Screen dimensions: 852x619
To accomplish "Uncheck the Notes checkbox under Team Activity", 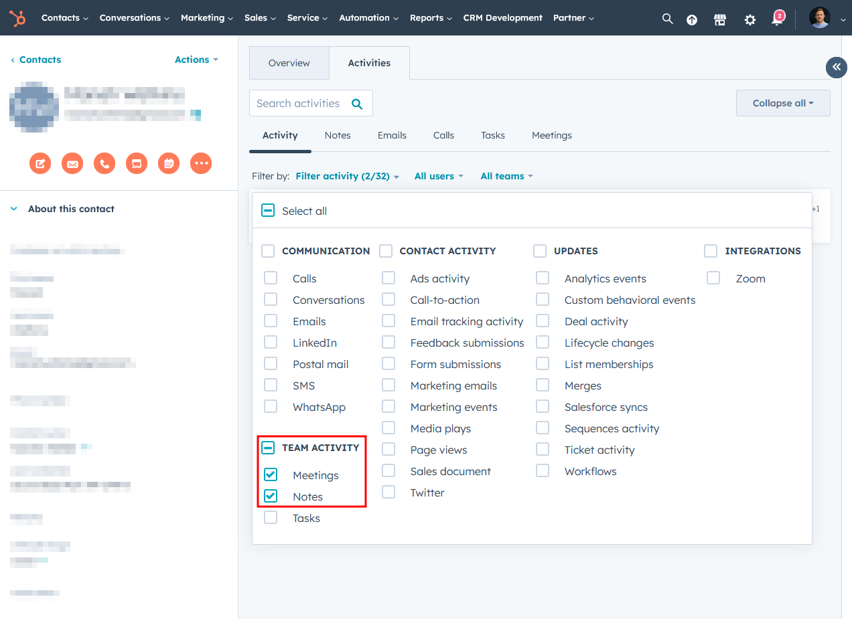I will tap(271, 495).
